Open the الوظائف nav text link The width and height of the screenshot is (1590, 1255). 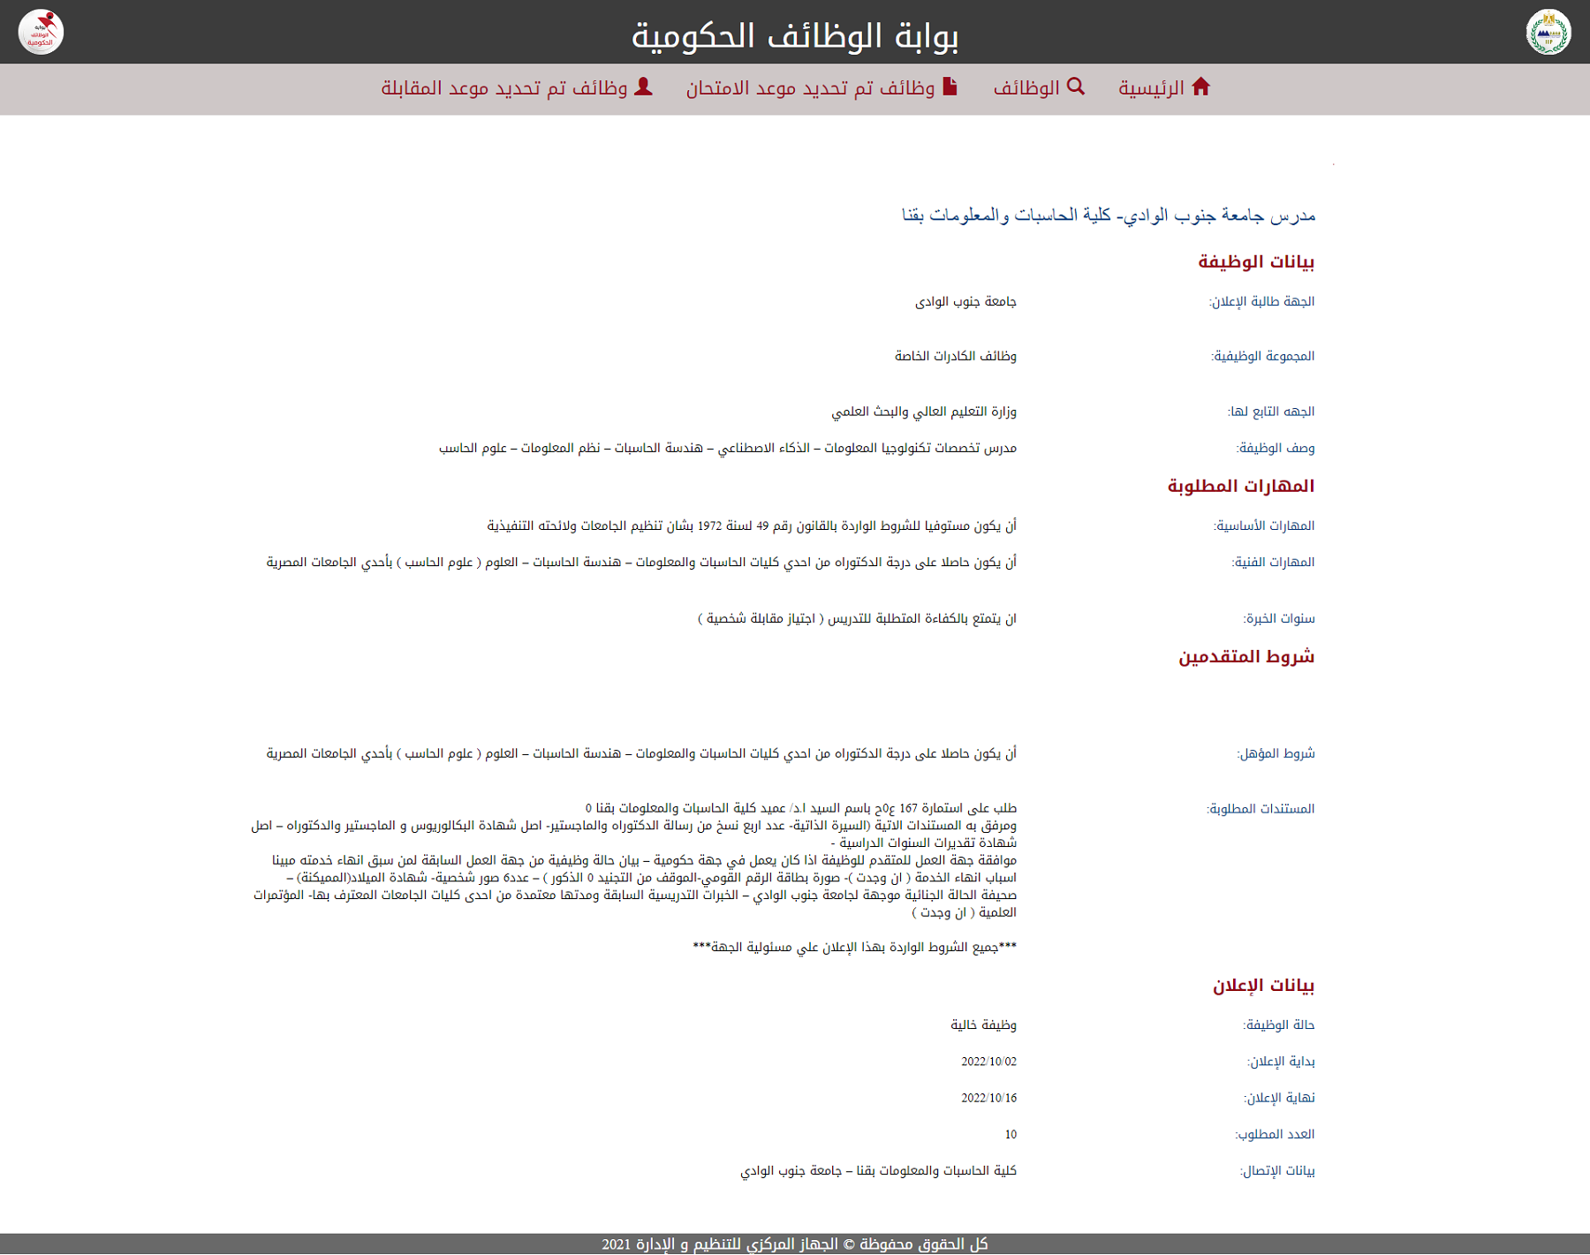click(1026, 88)
